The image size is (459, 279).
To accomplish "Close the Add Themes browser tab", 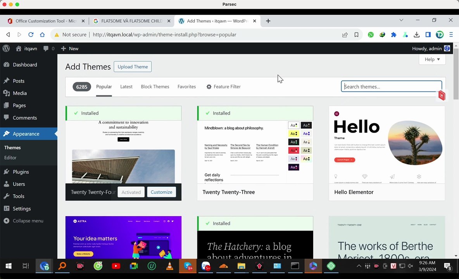I will (x=254, y=21).
